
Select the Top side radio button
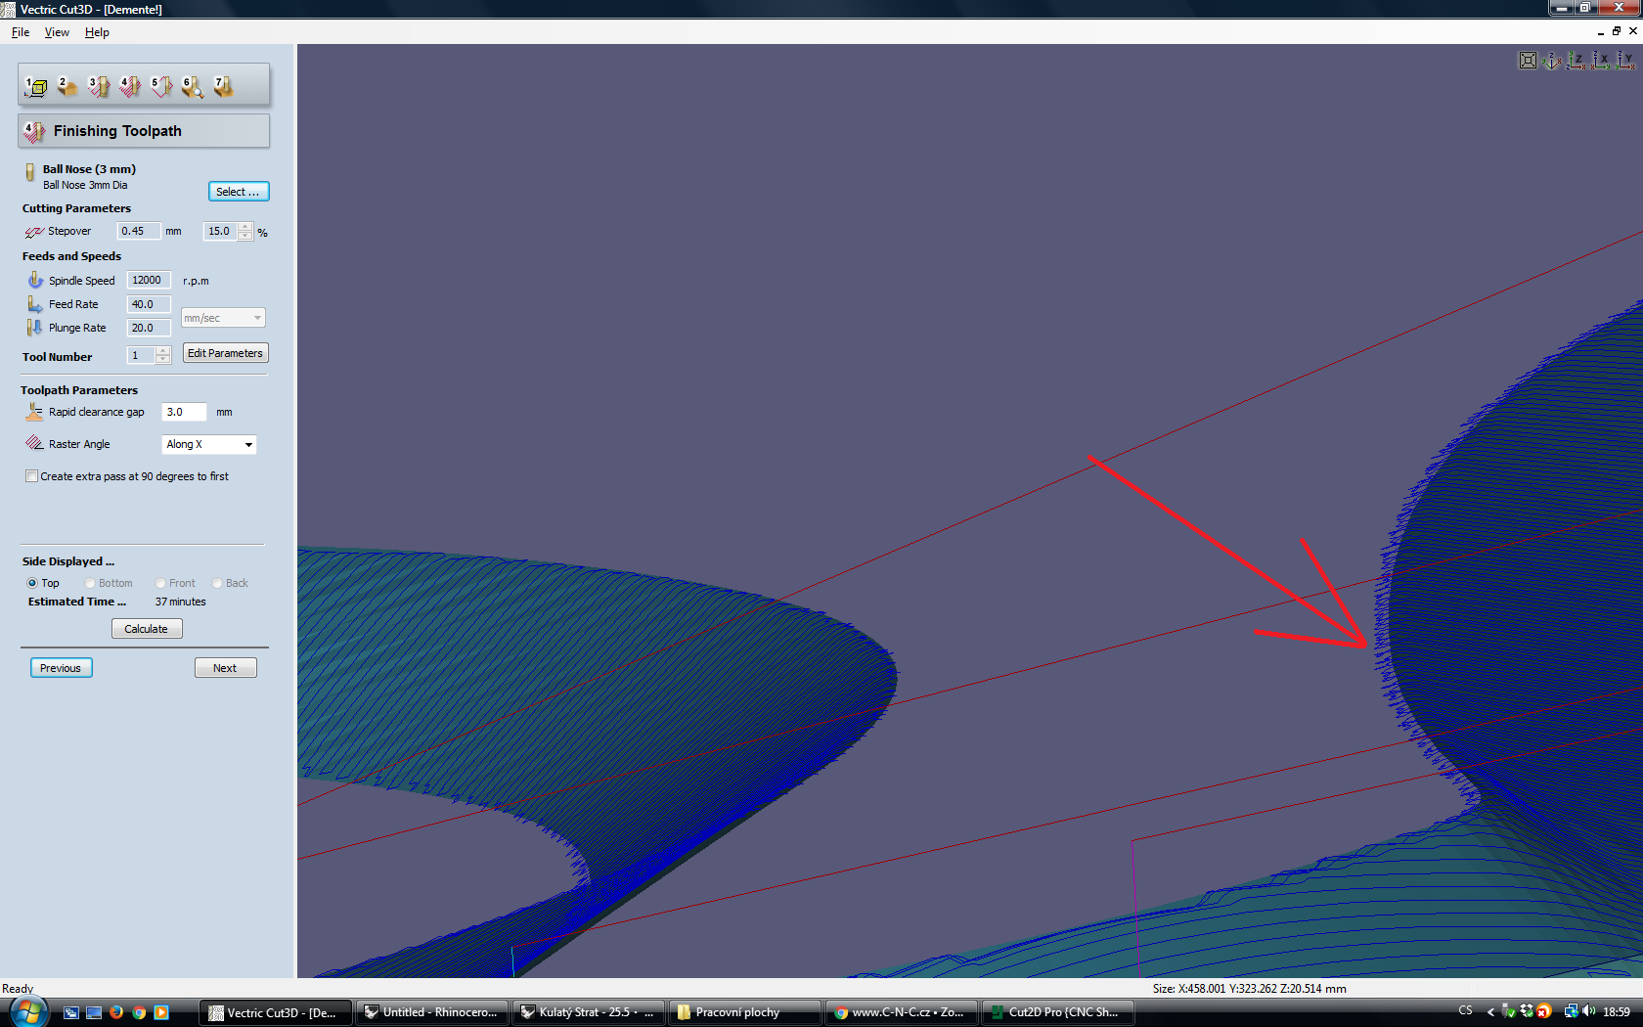point(32,583)
